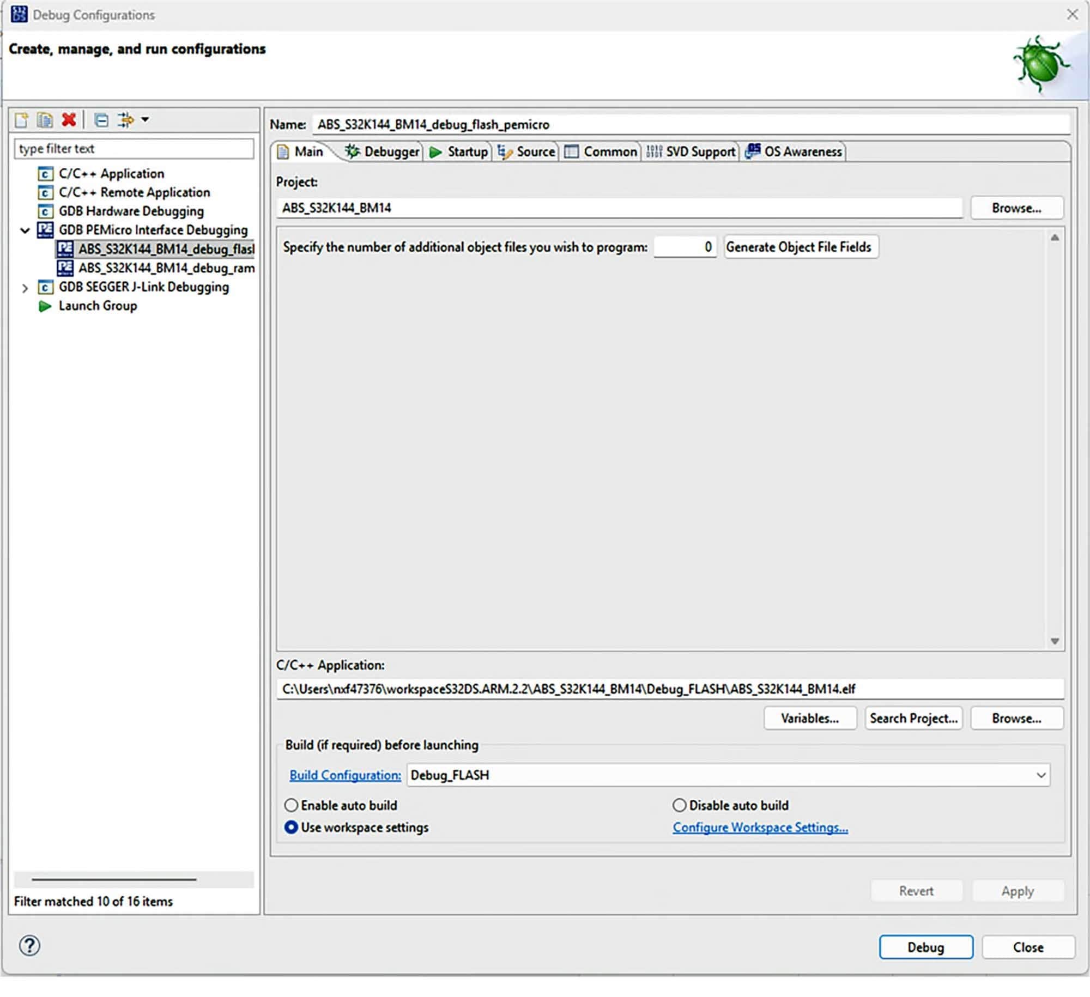Open the SVD Support tab
This screenshot has width=1090, height=997.
click(691, 151)
